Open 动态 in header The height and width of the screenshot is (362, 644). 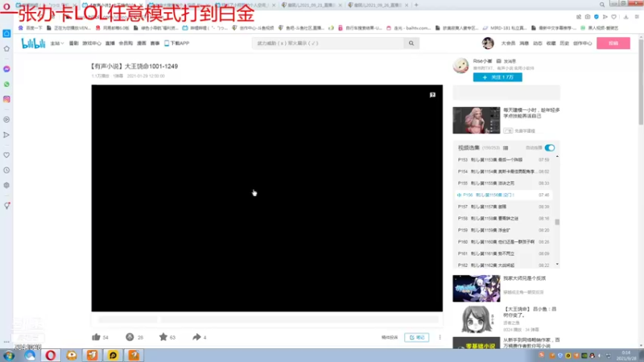[x=538, y=43]
